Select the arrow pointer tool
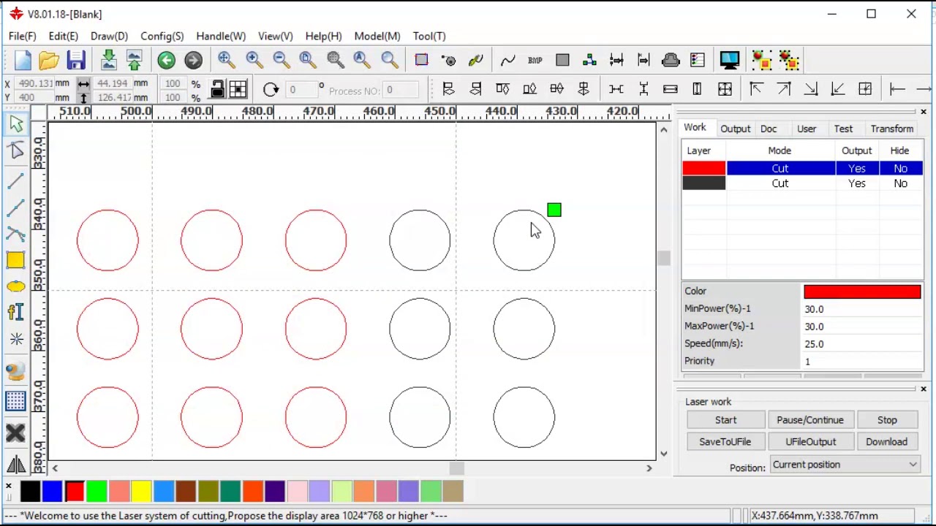The image size is (936, 526). click(15, 125)
